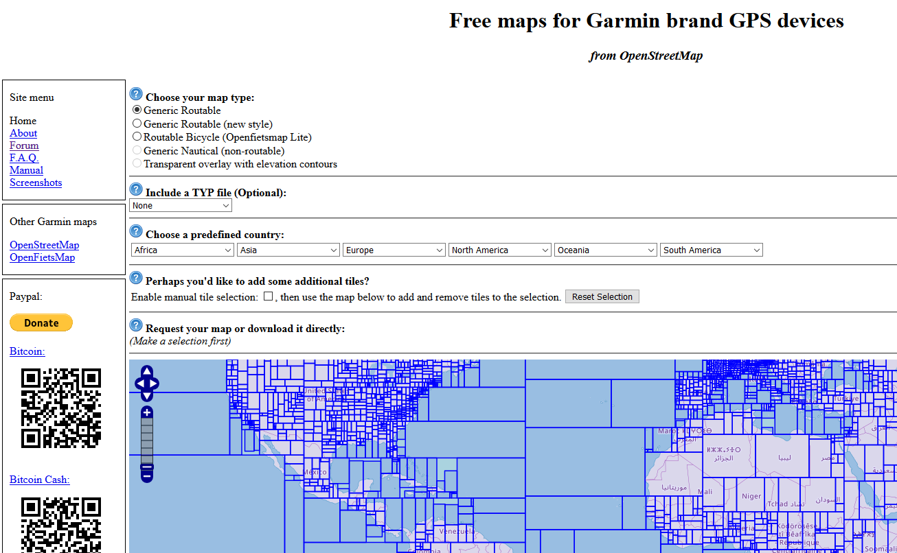Go to Home in the site menu

click(23, 121)
